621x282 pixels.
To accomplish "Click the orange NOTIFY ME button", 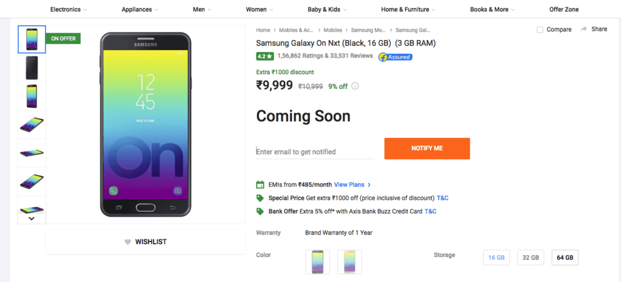I will (427, 148).
